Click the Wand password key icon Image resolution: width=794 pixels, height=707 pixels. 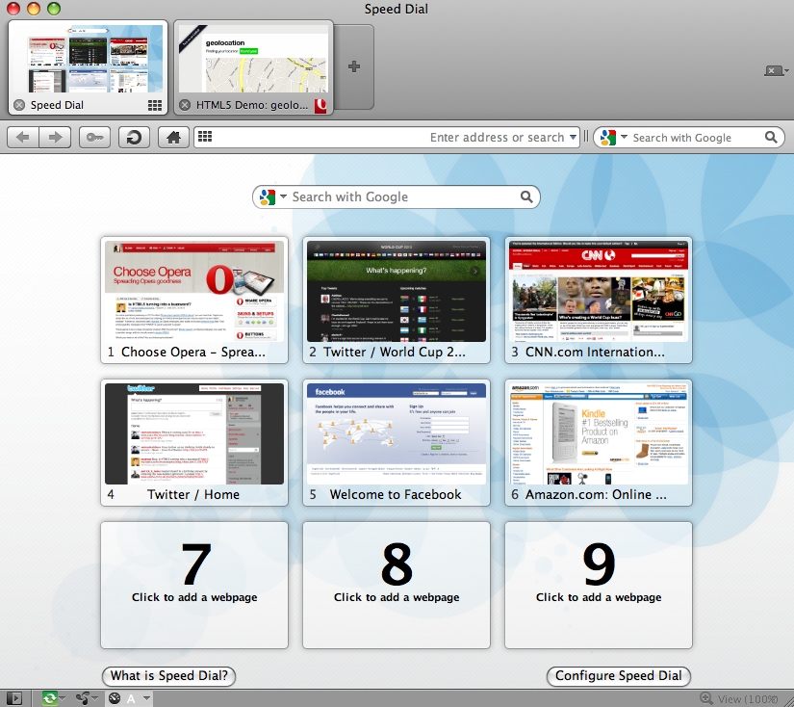click(x=94, y=138)
